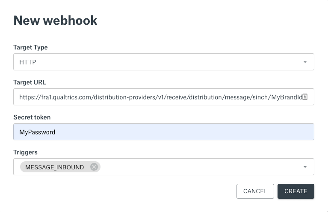Click the MyBrandId end of the URL

(287, 97)
